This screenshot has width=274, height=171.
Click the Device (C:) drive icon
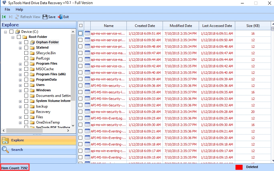(17, 31)
